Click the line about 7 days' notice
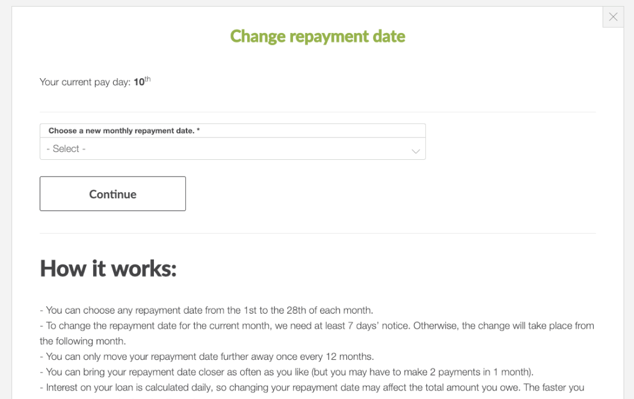The image size is (634, 399). click(317, 333)
